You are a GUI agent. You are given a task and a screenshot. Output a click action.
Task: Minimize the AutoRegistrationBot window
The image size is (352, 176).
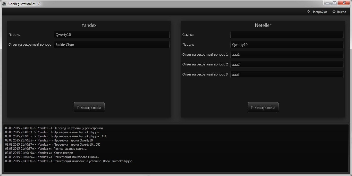pyautogui.click(x=328, y=3)
